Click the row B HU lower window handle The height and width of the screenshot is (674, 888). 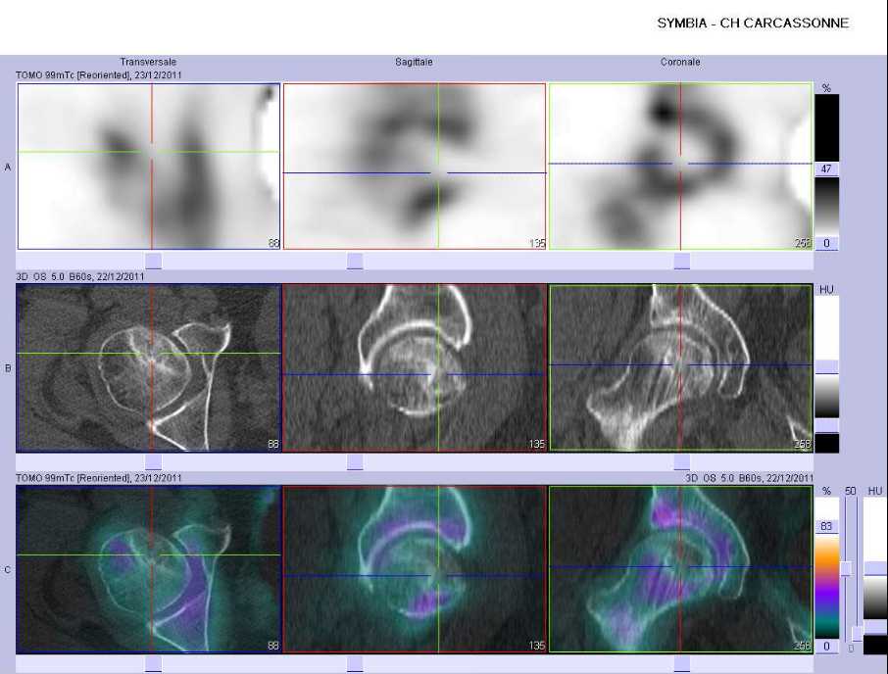827,425
